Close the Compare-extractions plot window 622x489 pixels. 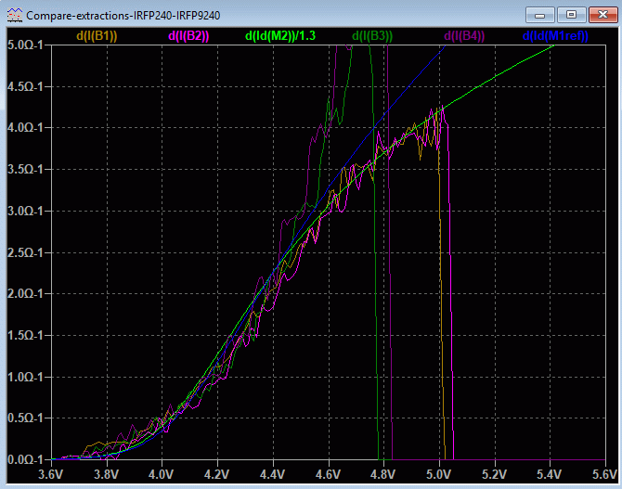tap(603, 15)
